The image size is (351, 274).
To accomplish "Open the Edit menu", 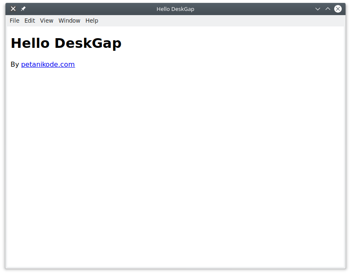I will tap(29, 20).
